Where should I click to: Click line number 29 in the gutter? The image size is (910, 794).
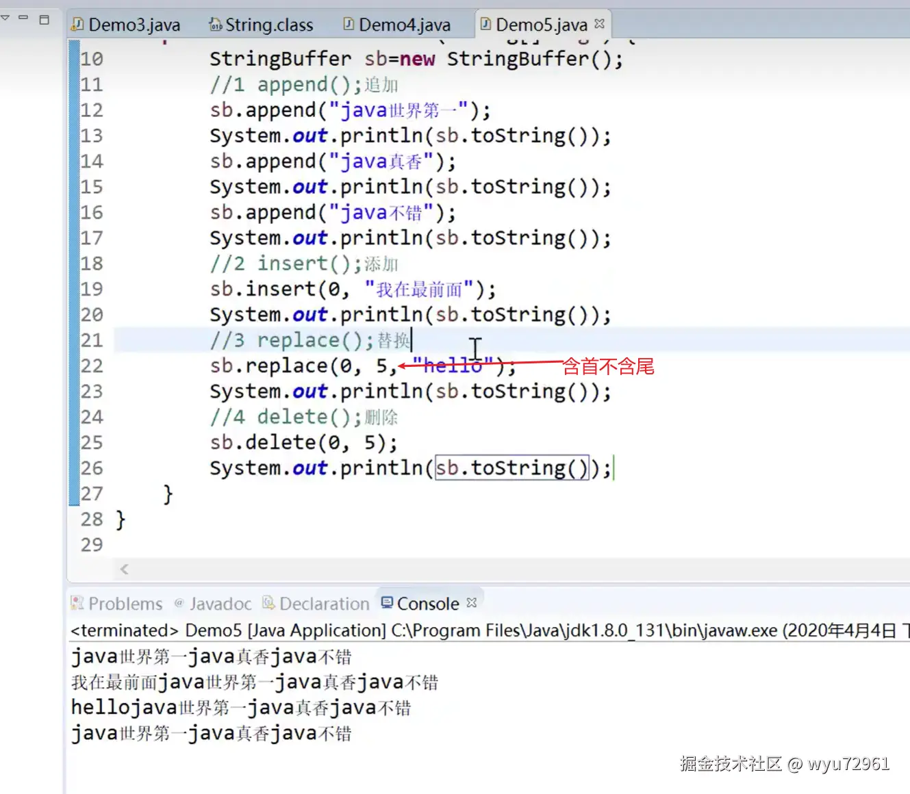tap(92, 545)
